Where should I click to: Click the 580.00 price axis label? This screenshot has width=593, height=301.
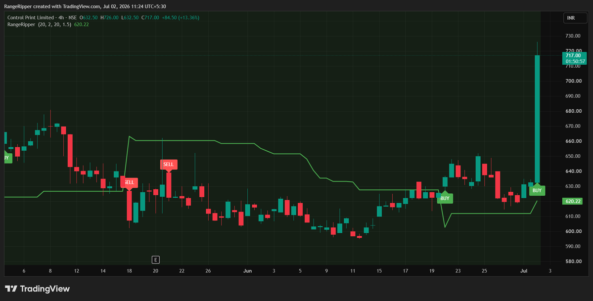573,261
